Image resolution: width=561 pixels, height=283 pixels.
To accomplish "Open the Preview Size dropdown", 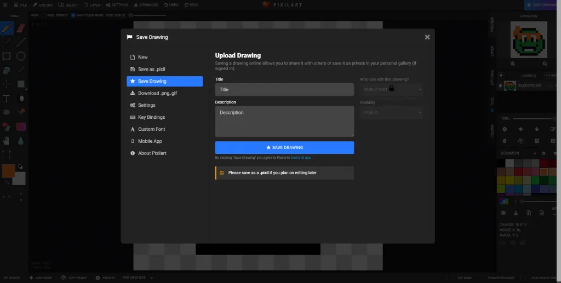I will [x=138, y=278].
